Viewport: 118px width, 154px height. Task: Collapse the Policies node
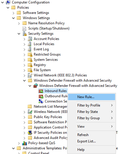[x=8, y=8]
